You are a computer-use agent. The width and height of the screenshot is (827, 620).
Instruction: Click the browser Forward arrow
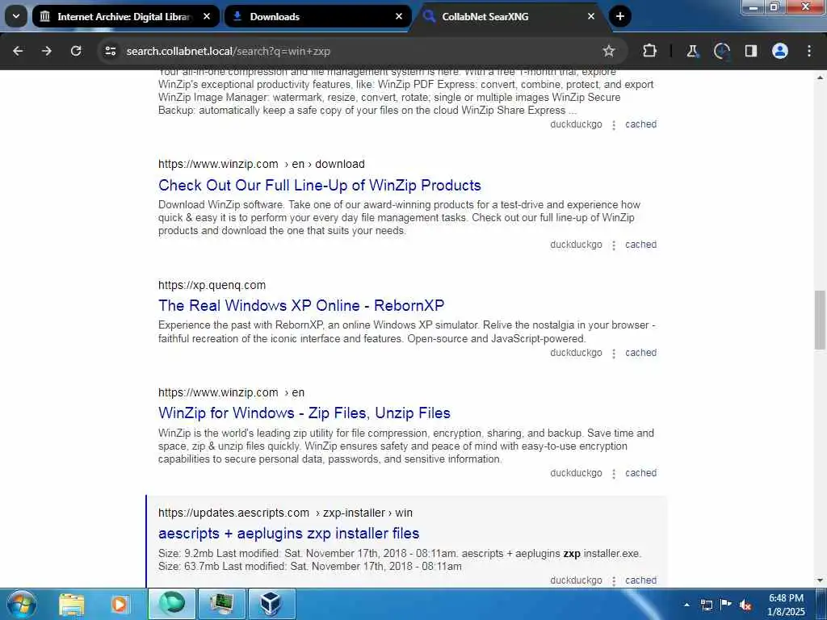(x=47, y=51)
